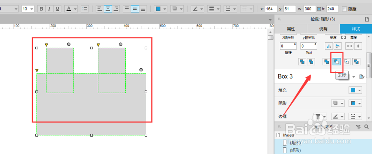This screenshot has width=372, height=154.
Task: Open the 边框 line width dropdown
Action: [320, 116]
